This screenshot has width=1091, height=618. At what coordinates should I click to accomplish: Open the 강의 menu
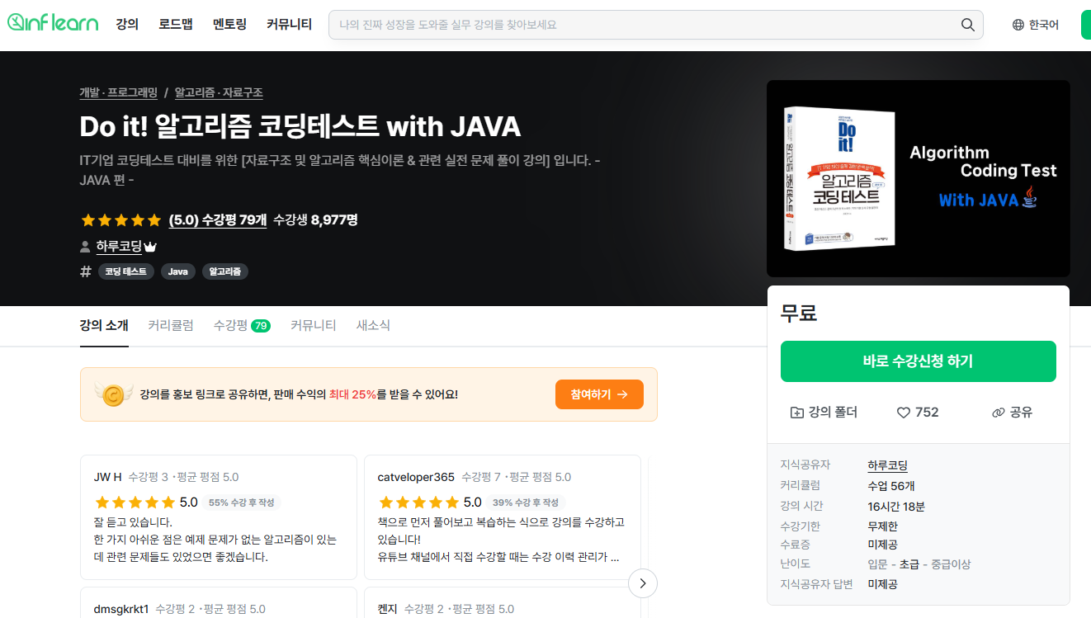(x=127, y=25)
